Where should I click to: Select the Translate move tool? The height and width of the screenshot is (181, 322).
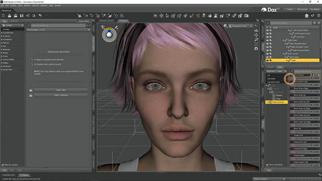point(185,16)
